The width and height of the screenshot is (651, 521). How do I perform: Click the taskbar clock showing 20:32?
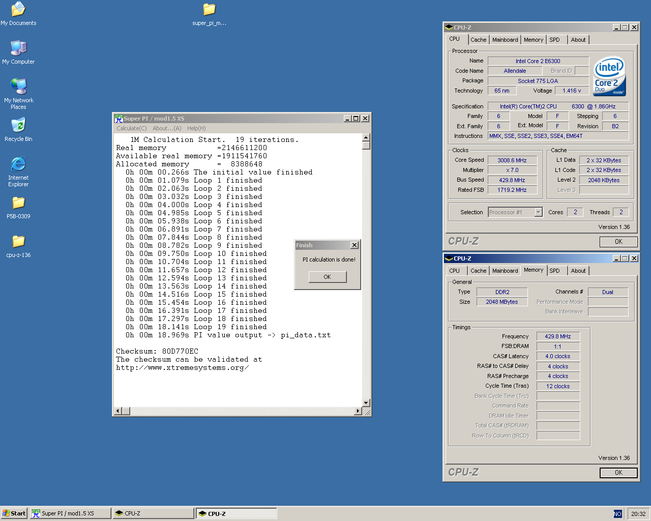pyautogui.click(x=638, y=514)
